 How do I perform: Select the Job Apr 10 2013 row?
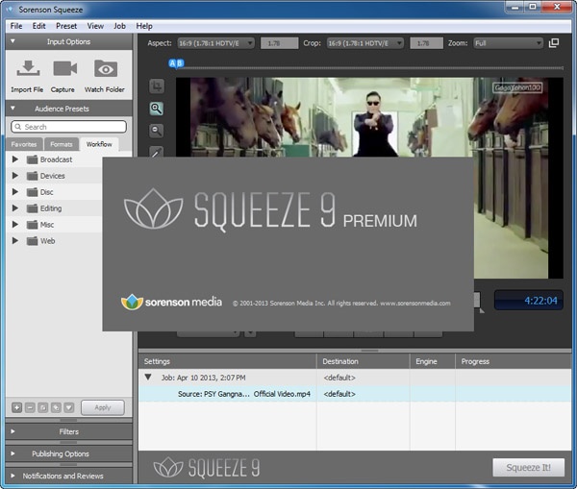[355, 378]
